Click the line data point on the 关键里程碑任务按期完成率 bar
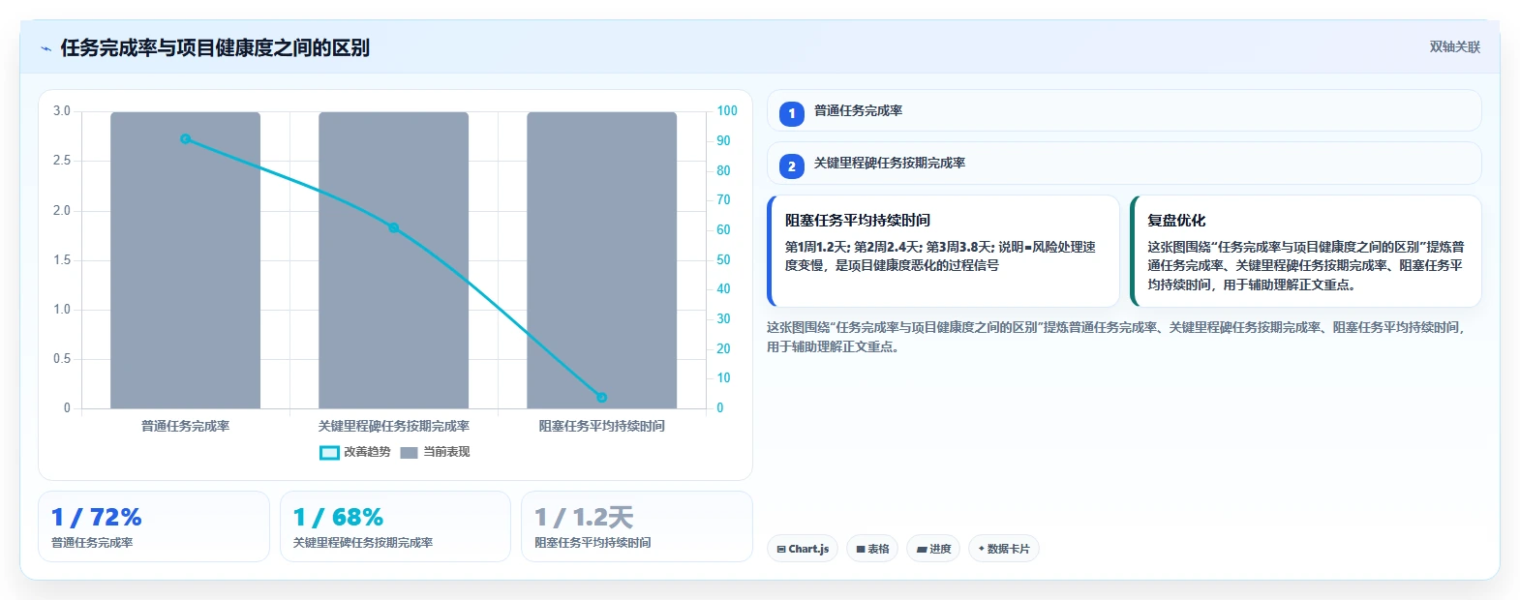1520x600 pixels. click(394, 228)
